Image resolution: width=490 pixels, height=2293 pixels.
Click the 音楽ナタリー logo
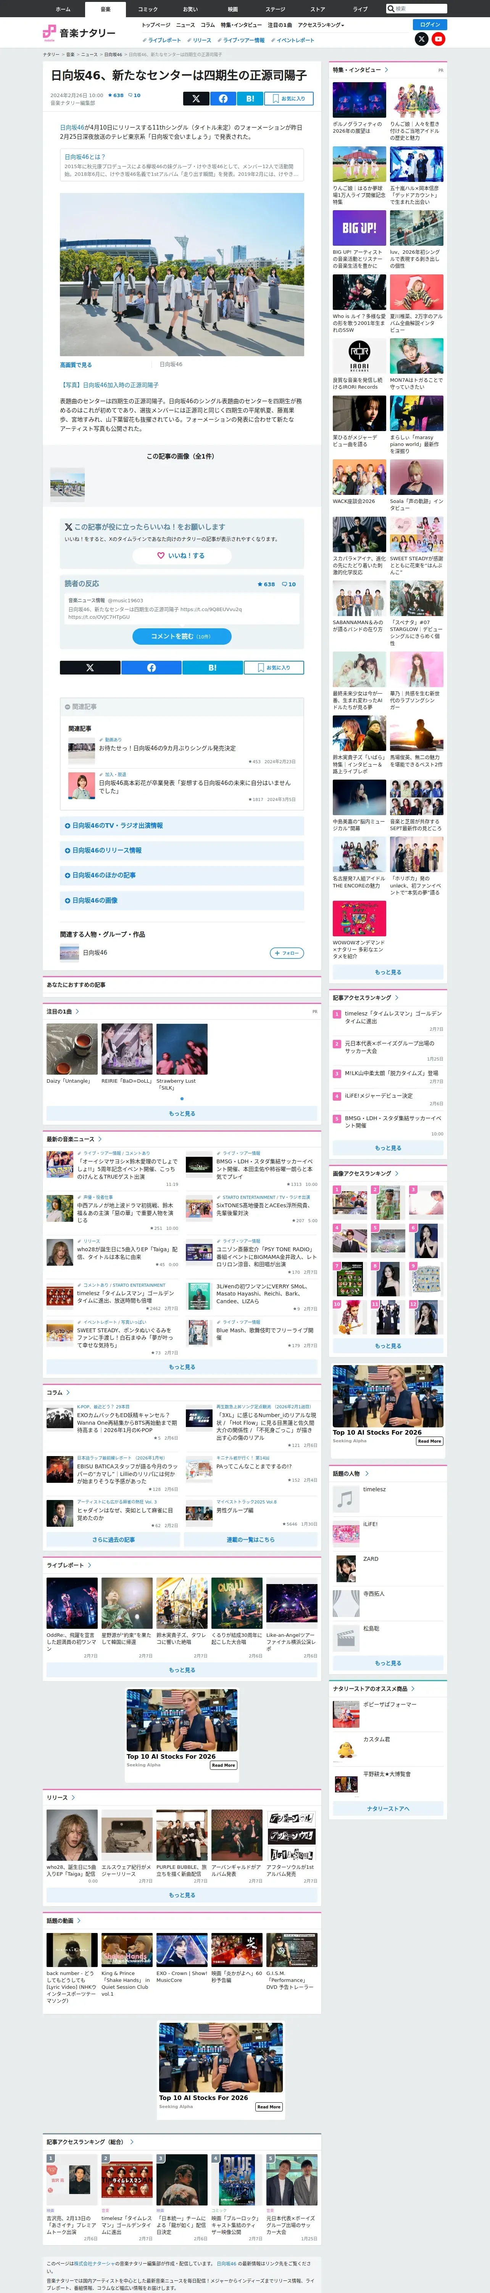click(x=79, y=33)
